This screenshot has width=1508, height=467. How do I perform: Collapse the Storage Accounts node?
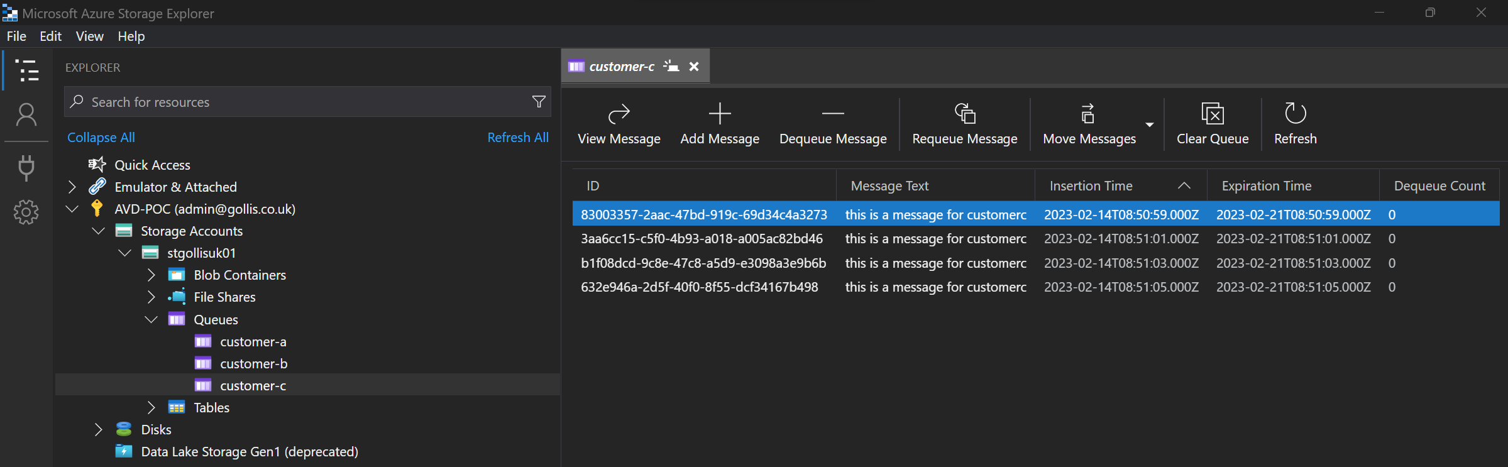click(x=98, y=231)
